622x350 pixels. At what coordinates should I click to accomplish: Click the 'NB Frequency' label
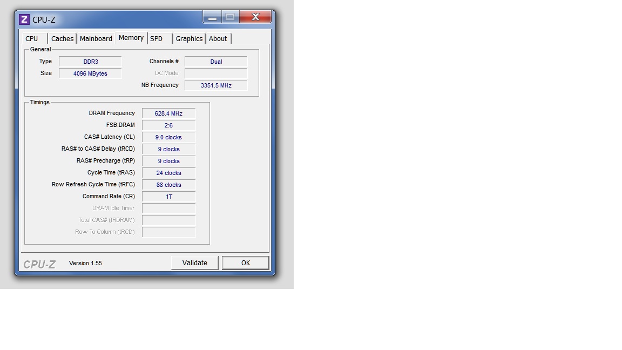[x=160, y=85]
